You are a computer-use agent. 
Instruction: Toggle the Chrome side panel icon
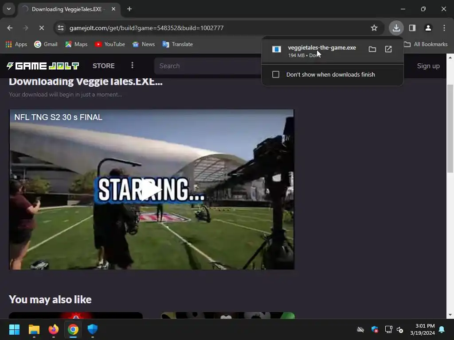(x=412, y=28)
